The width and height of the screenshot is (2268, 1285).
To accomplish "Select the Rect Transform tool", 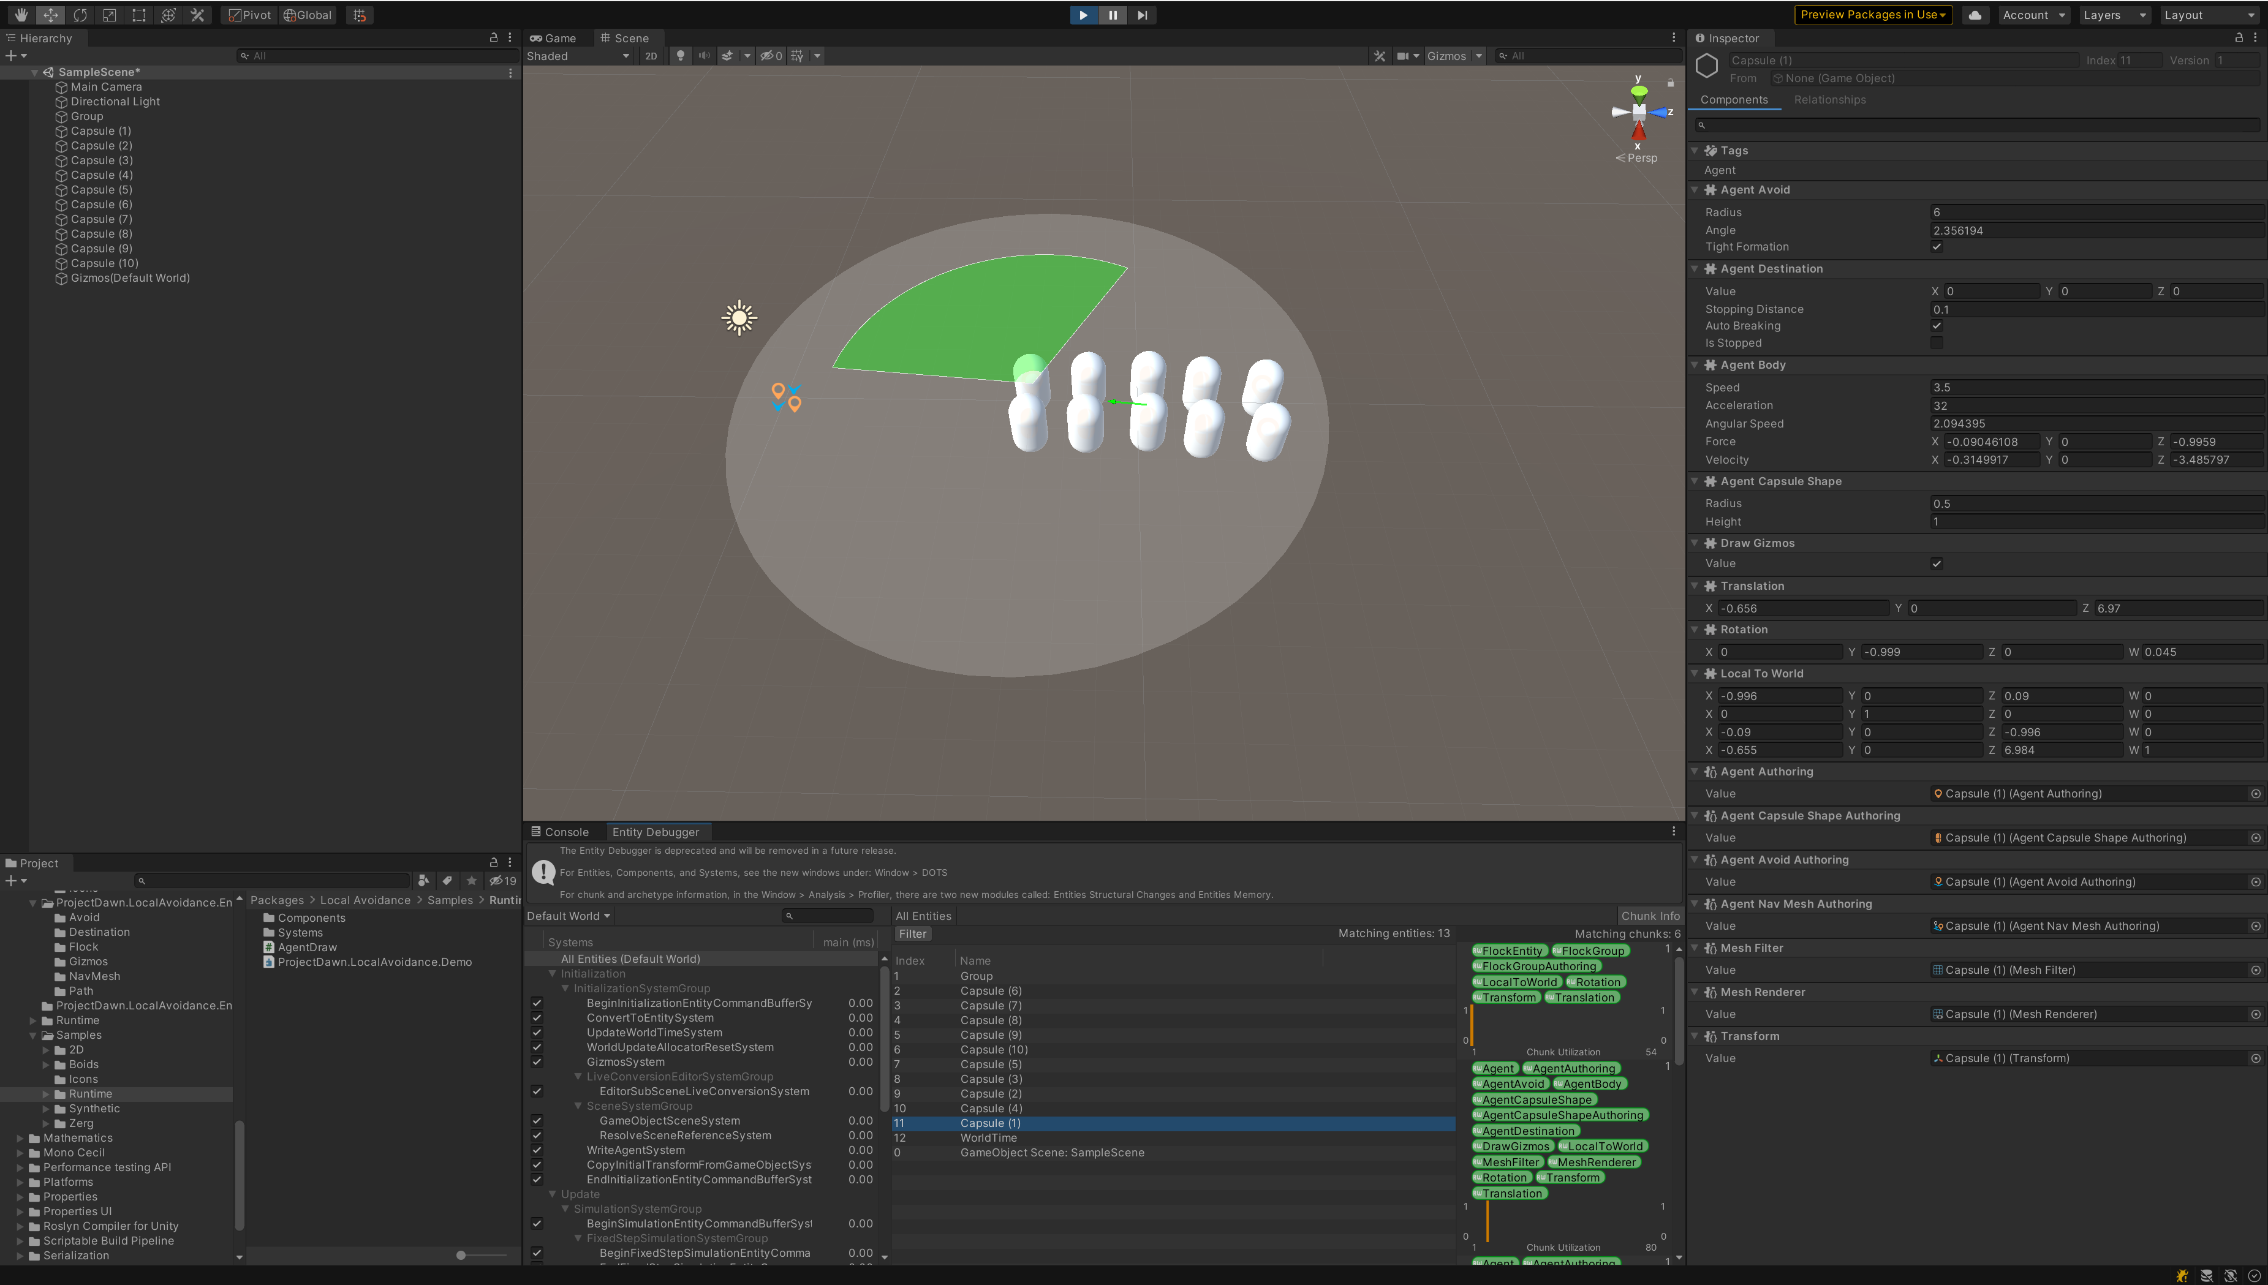I will click(x=138, y=15).
